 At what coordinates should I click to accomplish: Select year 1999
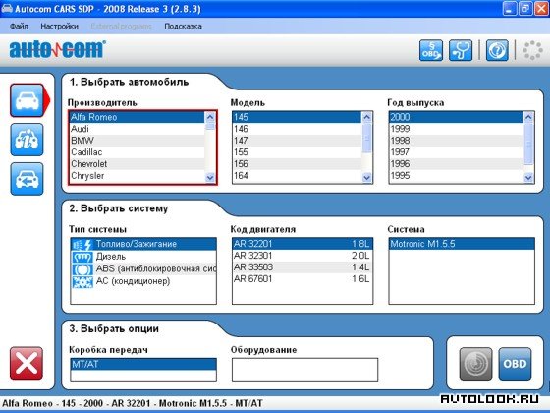(456, 129)
